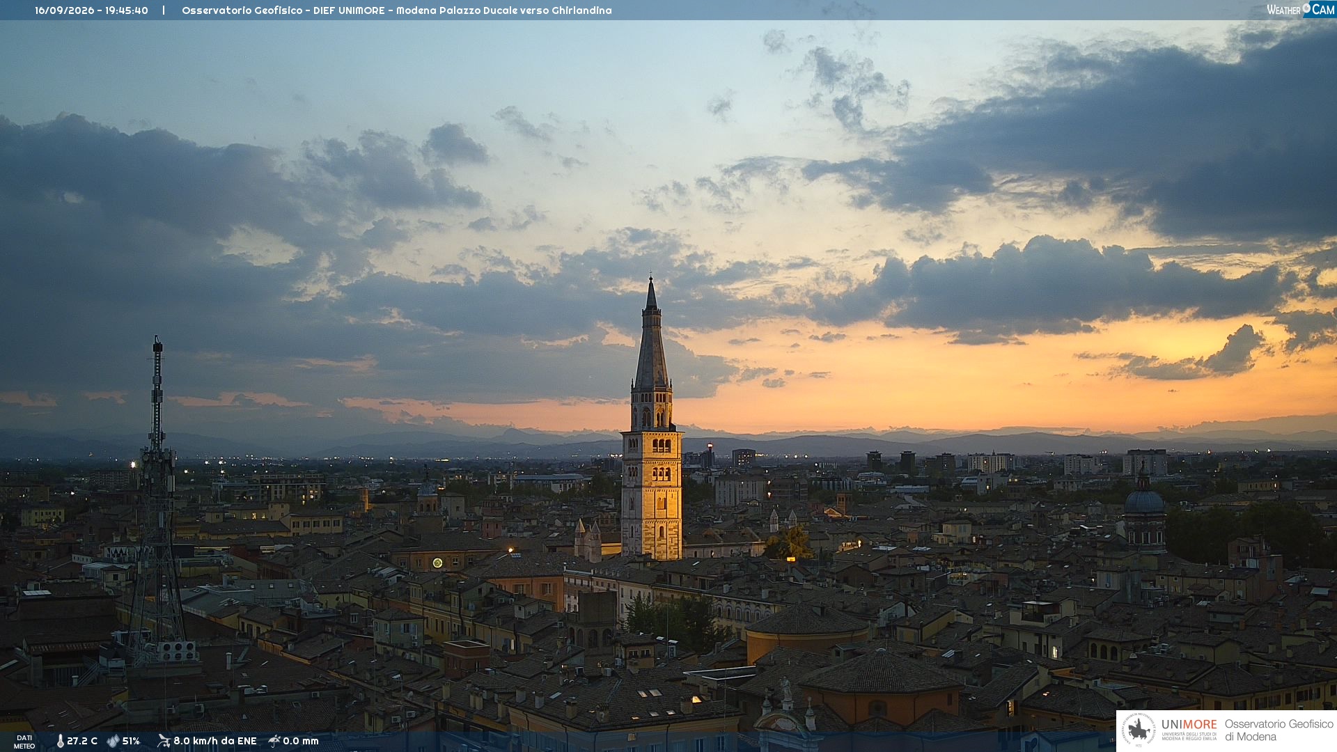
Task: Click the thermometer temperature icon
Action: pyautogui.click(x=60, y=741)
